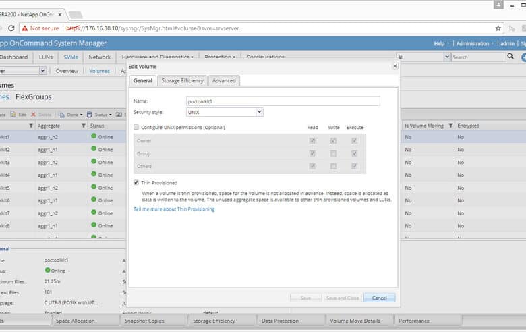This screenshot has height=332, width=526.
Task: Enable Configure UNIX permissions checkbox
Action: coord(136,127)
